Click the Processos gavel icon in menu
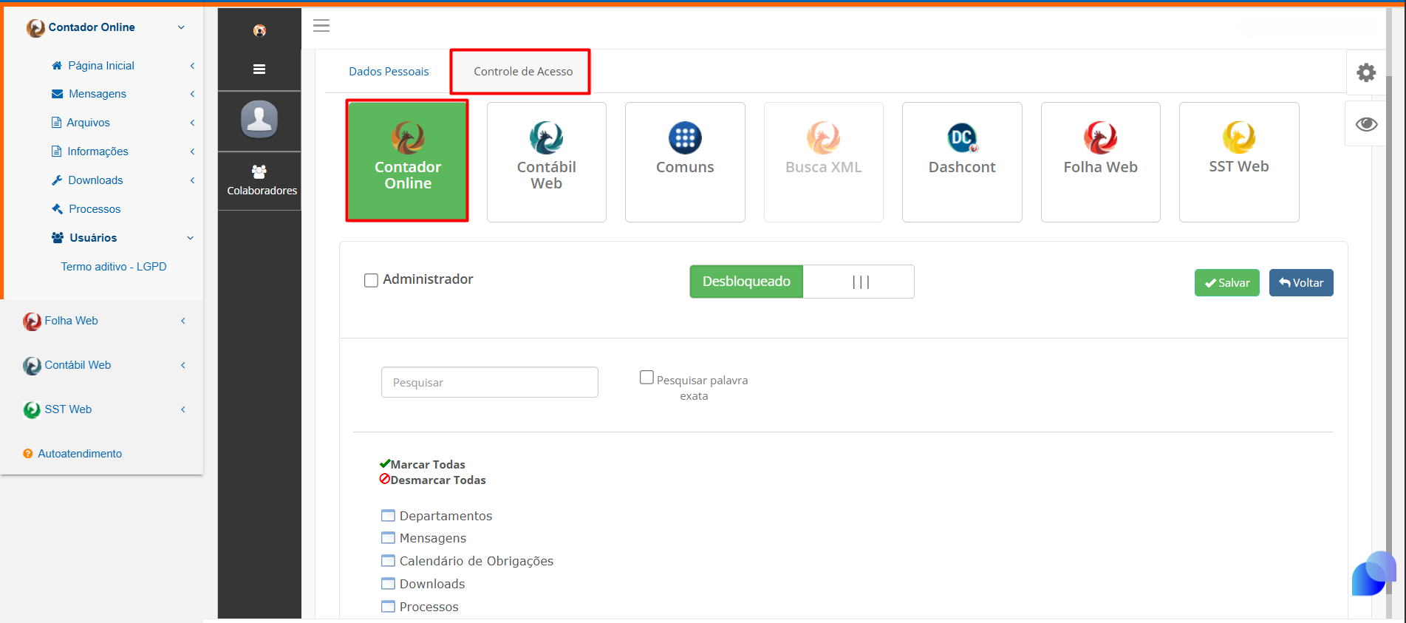The height and width of the screenshot is (623, 1406). [x=57, y=209]
